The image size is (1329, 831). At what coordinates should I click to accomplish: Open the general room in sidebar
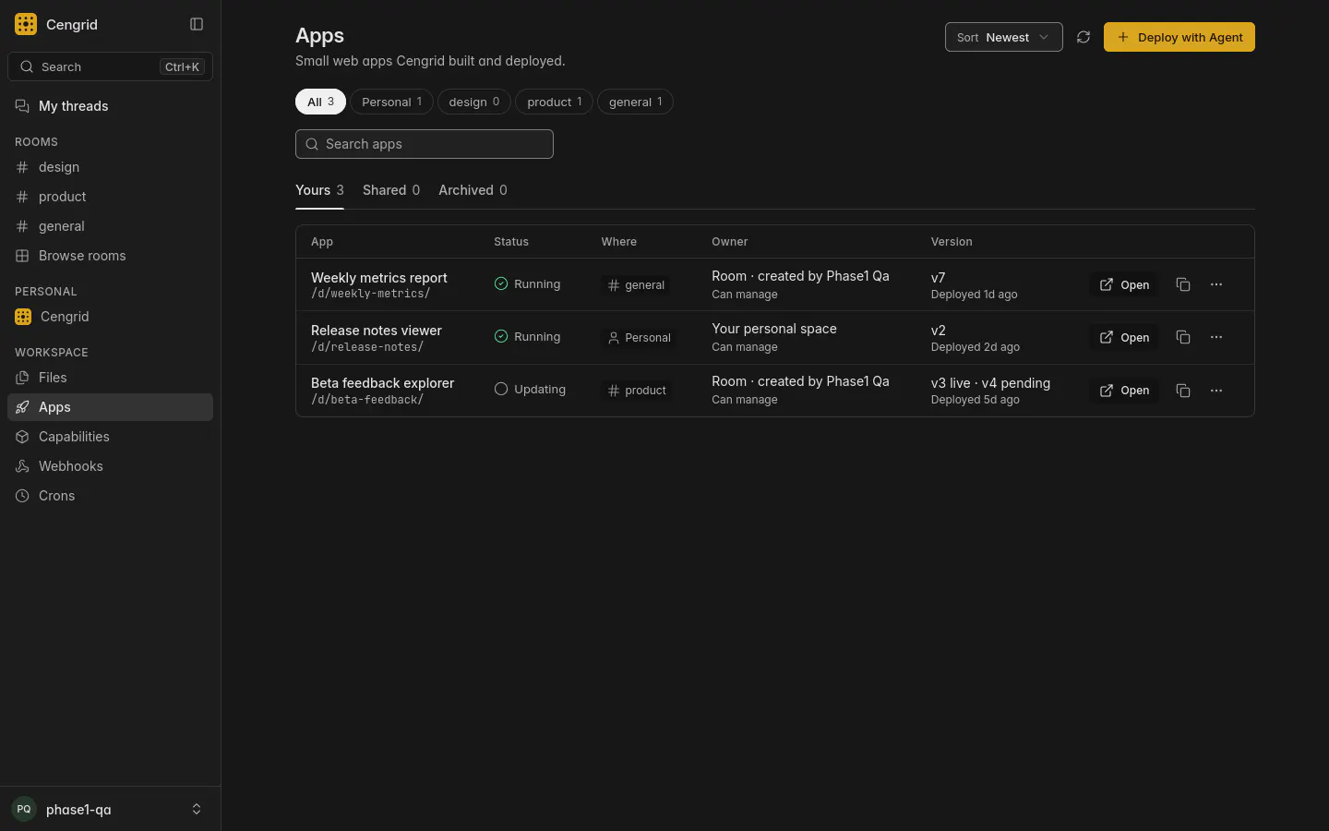(111, 226)
